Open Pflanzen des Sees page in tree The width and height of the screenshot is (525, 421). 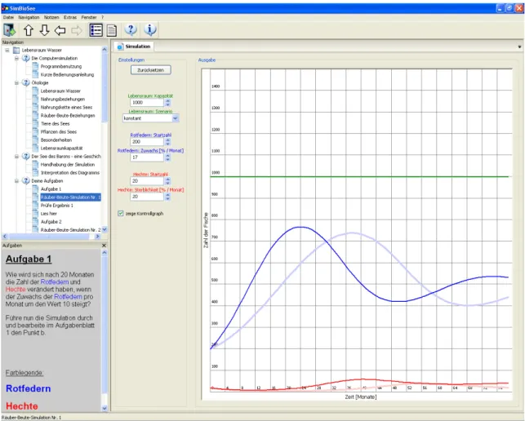[x=59, y=132]
